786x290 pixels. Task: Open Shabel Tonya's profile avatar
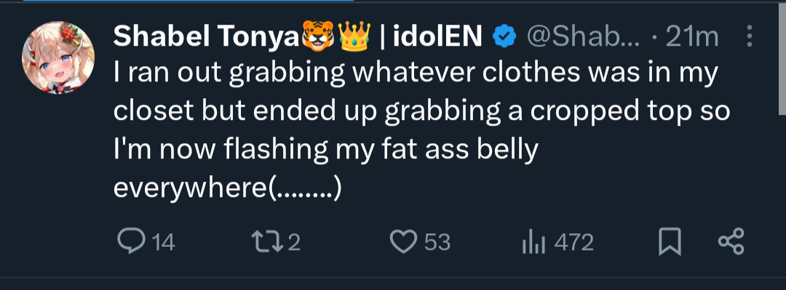coord(58,57)
